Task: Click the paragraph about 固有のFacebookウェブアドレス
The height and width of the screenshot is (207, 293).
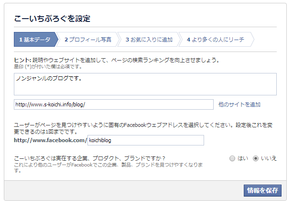Action: 143,128
